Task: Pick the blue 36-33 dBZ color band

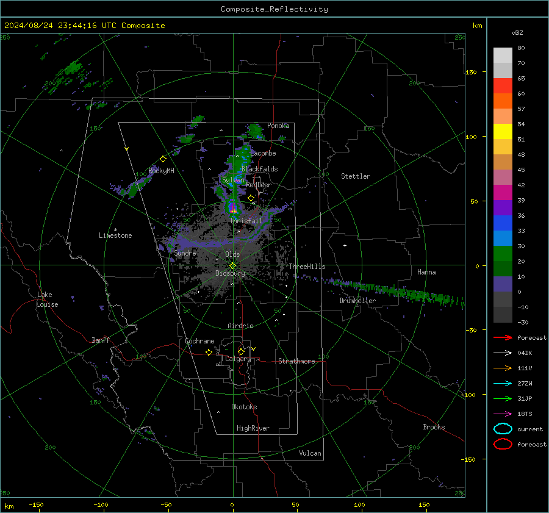Action: coord(503,223)
